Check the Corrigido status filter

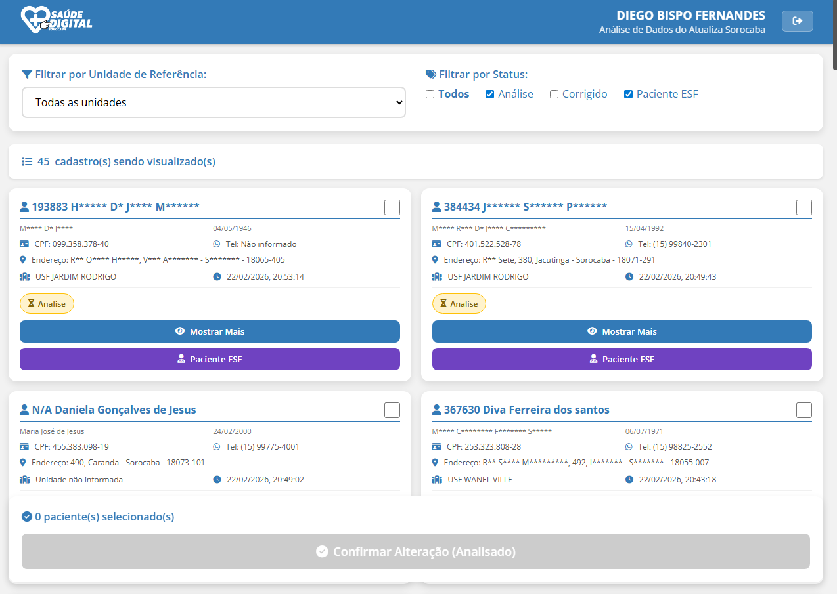(x=554, y=95)
